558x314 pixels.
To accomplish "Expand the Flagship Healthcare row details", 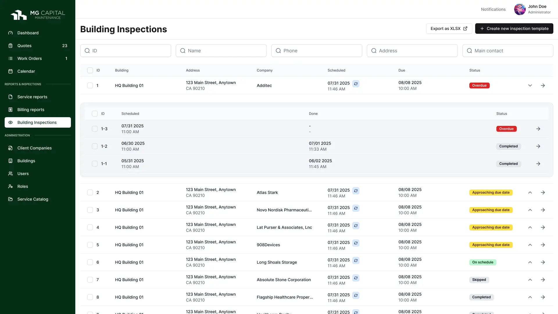I will click(530, 297).
